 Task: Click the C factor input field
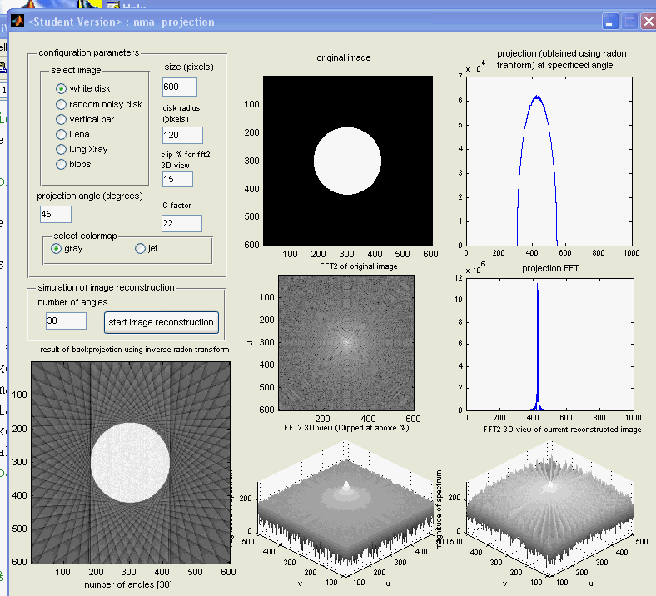tap(181, 223)
